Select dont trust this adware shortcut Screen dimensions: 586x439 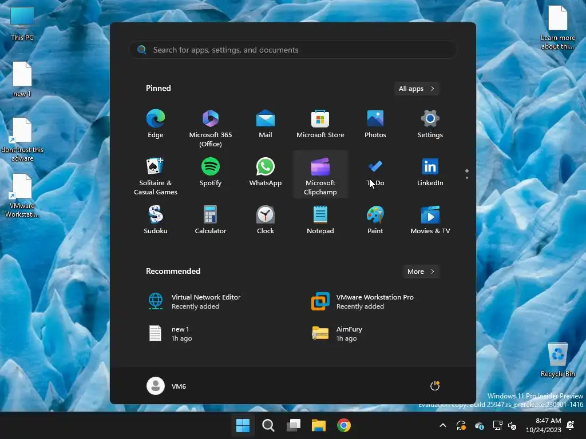point(22,139)
